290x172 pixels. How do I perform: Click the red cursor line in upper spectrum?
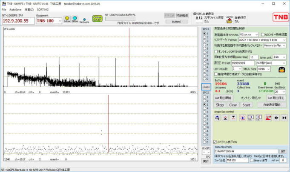tap(129, 57)
